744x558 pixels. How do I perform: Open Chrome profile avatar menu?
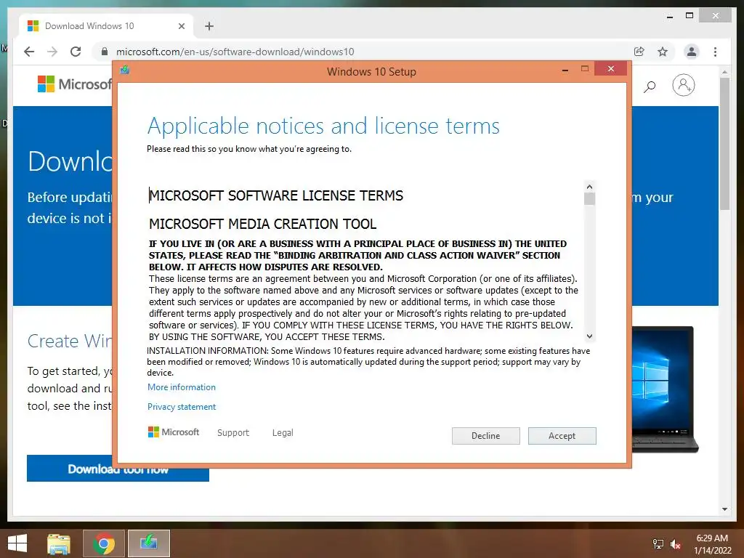click(x=692, y=52)
